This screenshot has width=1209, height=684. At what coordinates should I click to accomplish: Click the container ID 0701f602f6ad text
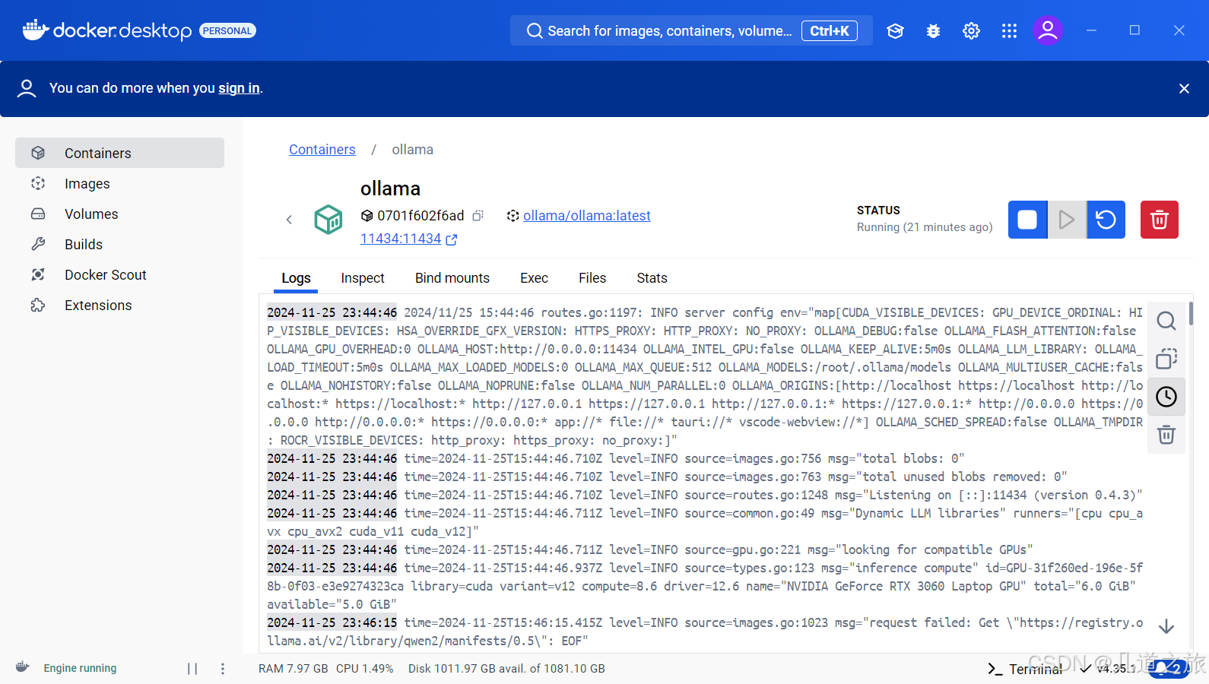click(x=420, y=216)
